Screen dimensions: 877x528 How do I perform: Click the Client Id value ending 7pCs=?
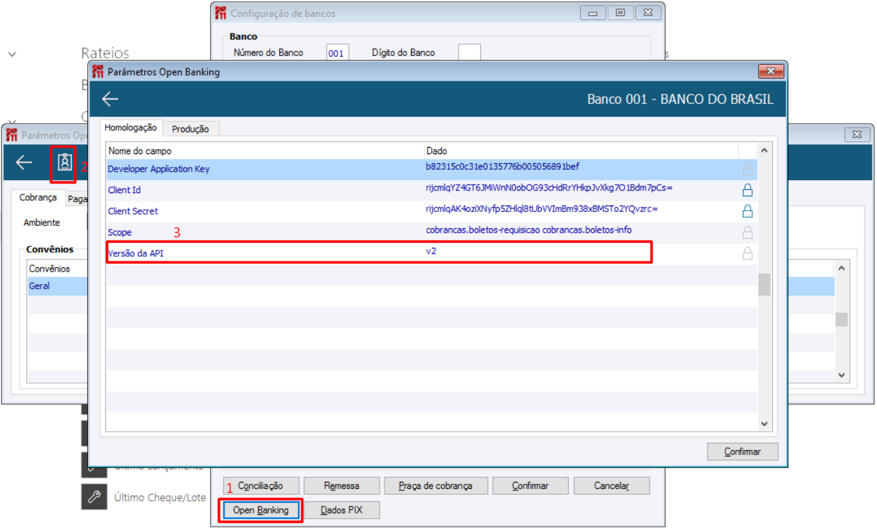point(549,187)
